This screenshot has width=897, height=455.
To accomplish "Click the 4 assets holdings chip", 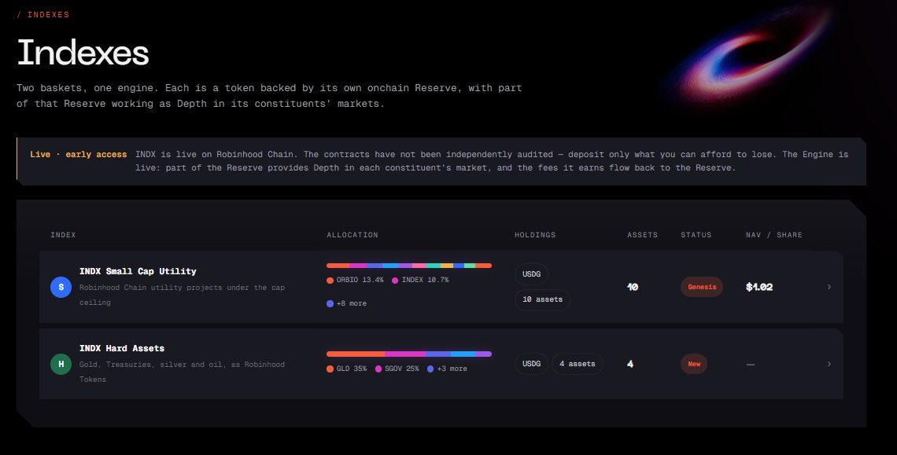I will (x=578, y=364).
